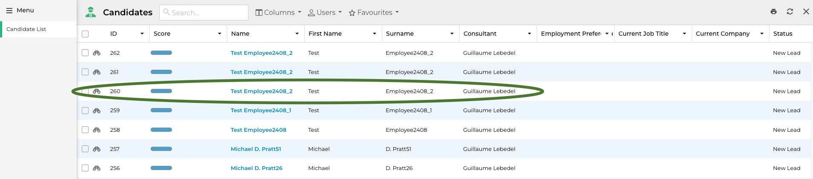Screen dimensions: 813x179
Task: Open the hamburger Menu icon
Action: [x=9, y=10]
